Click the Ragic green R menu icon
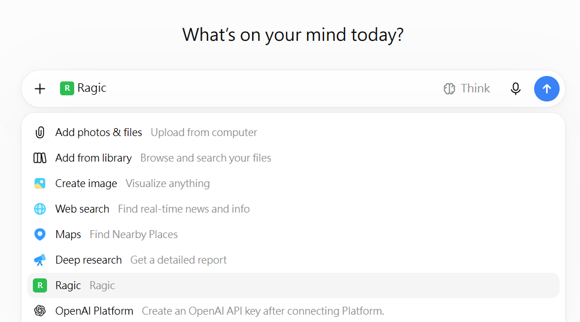The image size is (580, 322). point(40,286)
